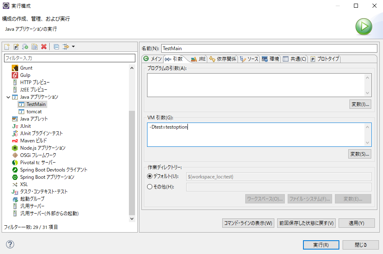383x254 pixels.
Task: Select Java アプレット in the tree
Action: point(34,119)
